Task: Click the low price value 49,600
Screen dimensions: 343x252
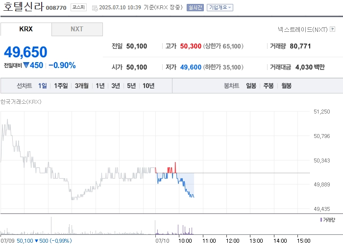Action: coord(191,67)
